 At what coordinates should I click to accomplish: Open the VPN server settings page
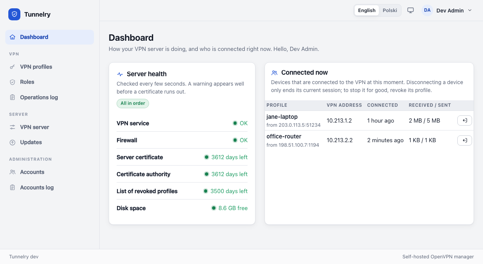pyautogui.click(x=49, y=127)
